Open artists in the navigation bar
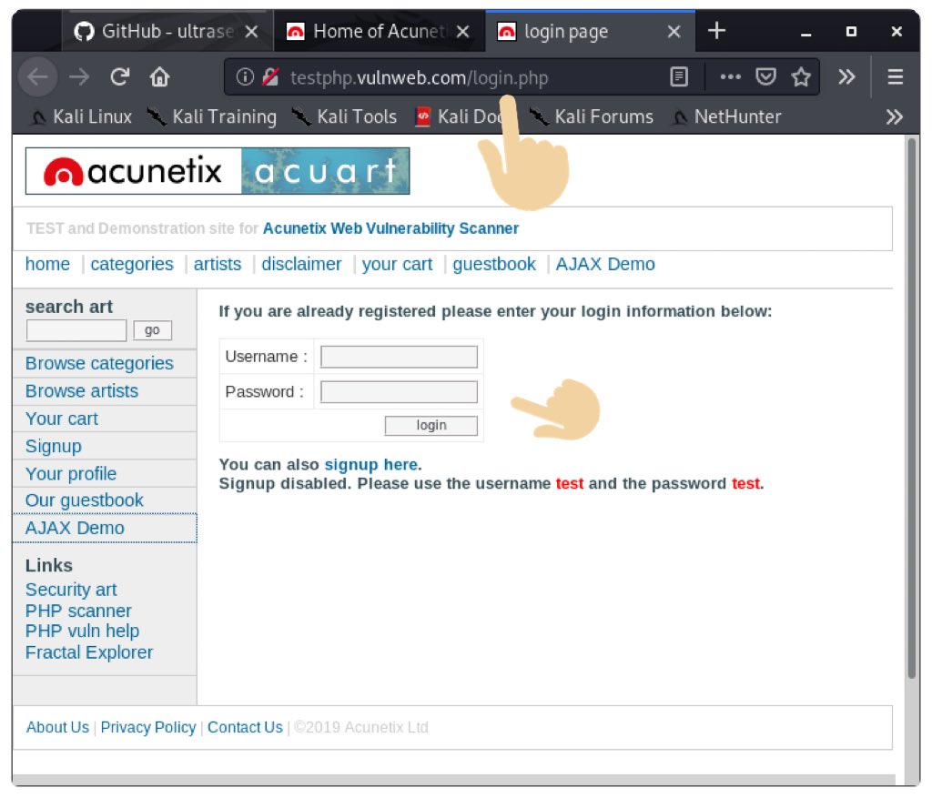Viewport: 932px width, 798px height. click(218, 264)
